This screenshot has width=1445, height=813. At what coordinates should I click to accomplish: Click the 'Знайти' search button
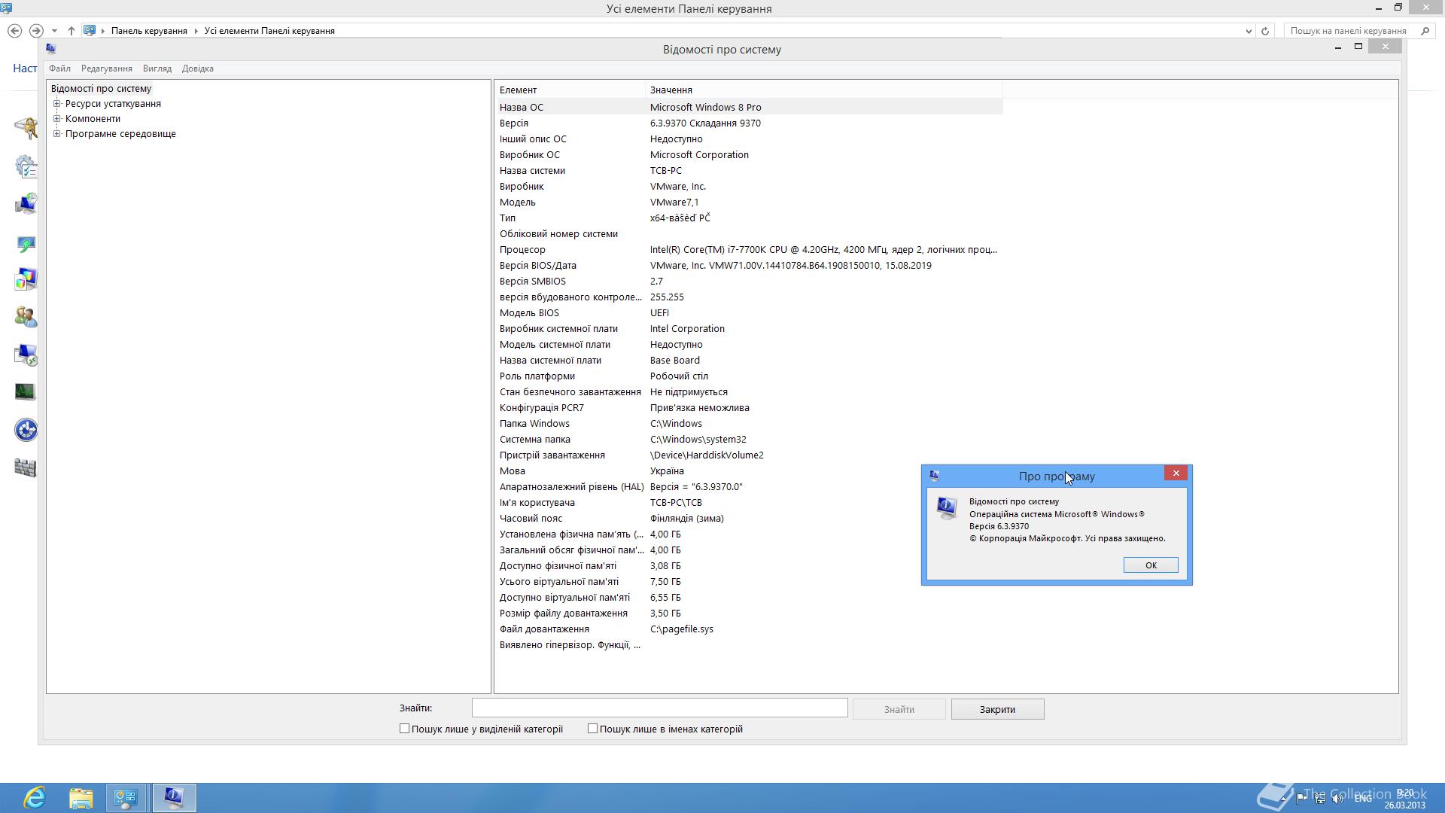point(899,709)
